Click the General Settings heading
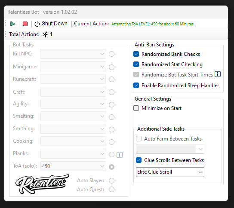The image size is (234, 208). click(153, 99)
